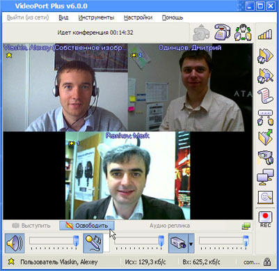Click the padlock icon in status bar
279x271 pixels.
[x=267, y=262]
